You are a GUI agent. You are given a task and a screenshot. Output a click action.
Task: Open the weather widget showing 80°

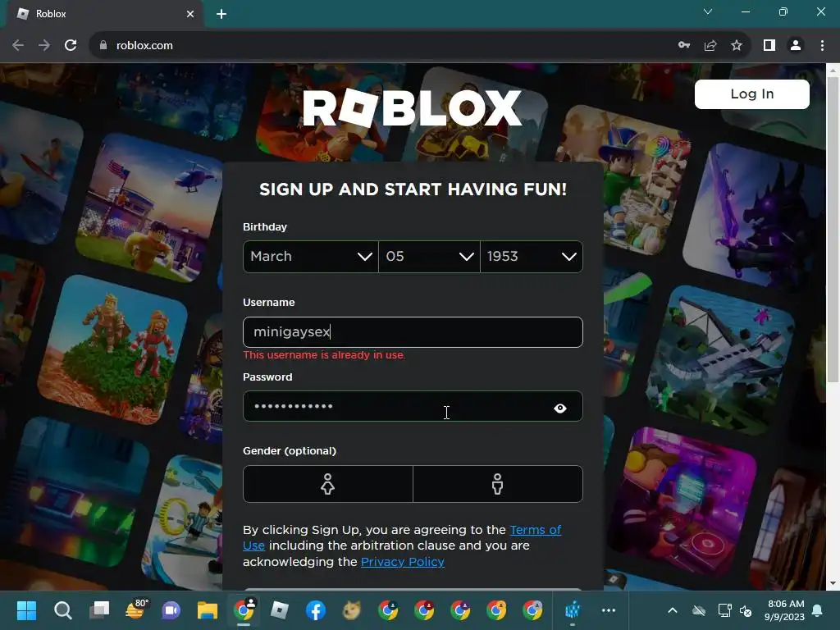tap(135, 609)
